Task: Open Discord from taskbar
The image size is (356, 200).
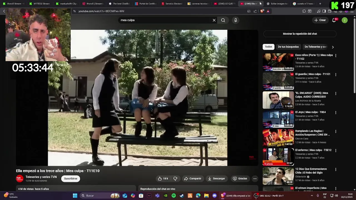Action: 214,196
